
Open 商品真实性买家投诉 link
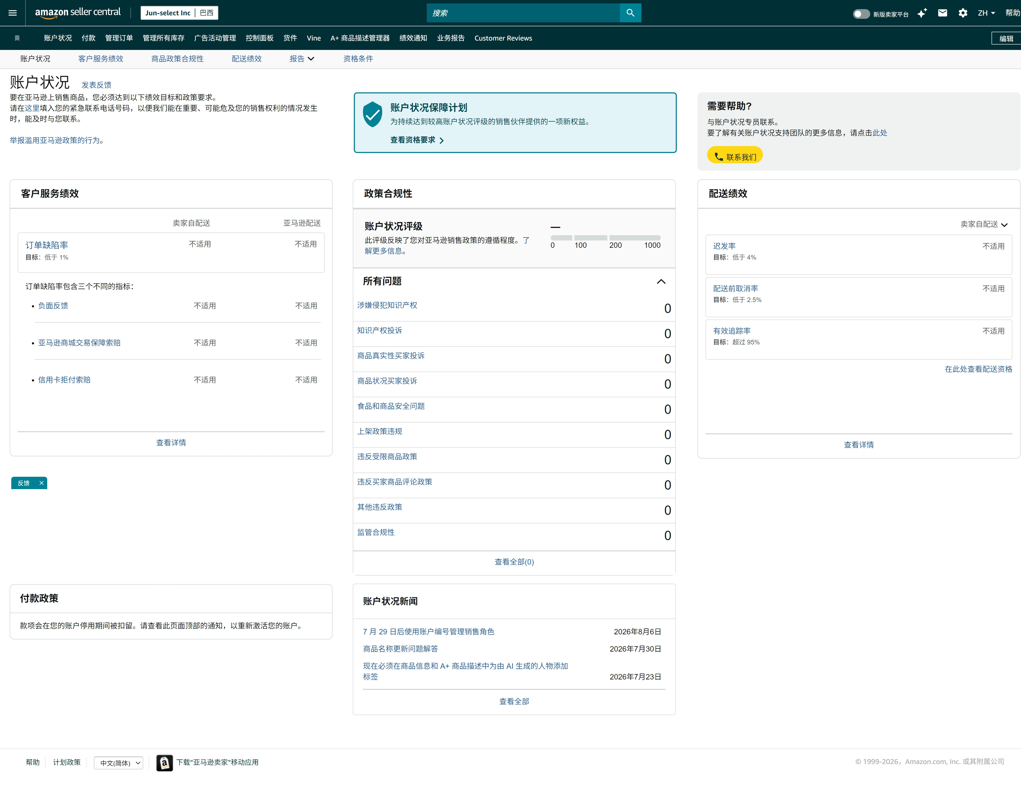pos(391,356)
